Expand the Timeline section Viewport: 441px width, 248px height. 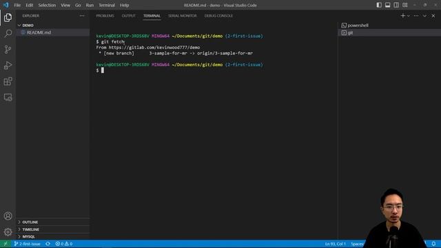pyautogui.click(x=52, y=229)
